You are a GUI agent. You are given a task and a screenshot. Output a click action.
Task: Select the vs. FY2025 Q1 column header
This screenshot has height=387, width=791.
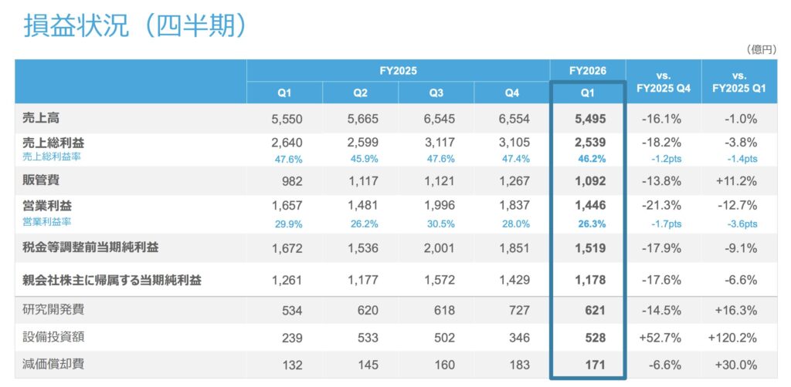[739, 81]
